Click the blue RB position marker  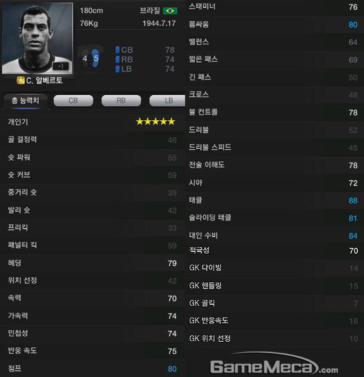click(x=118, y=59)
